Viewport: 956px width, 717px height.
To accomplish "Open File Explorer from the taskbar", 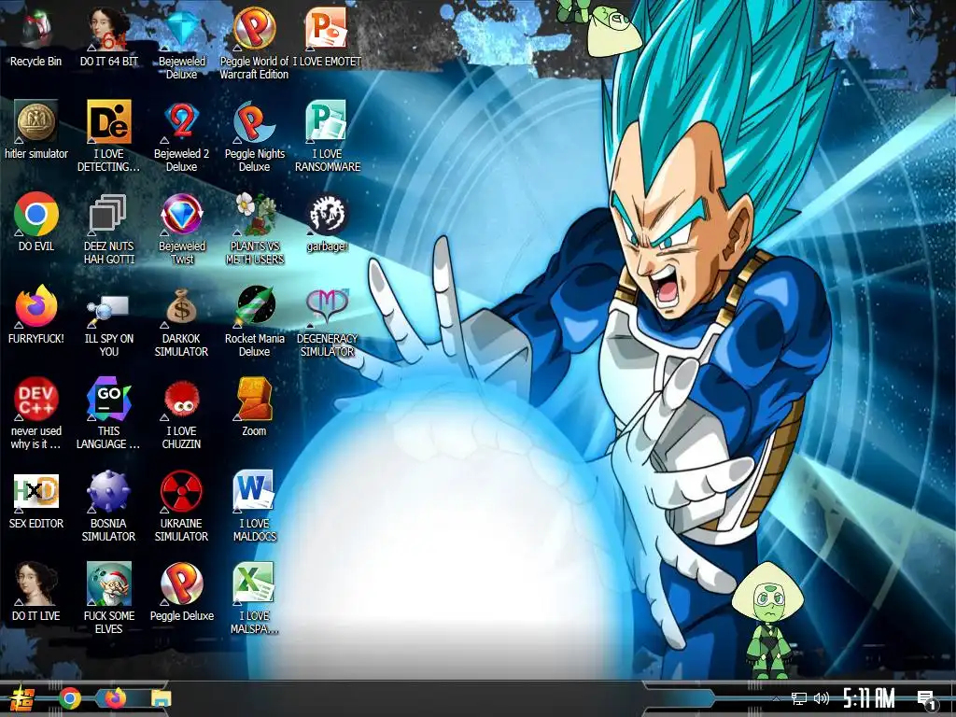I will [161, 698].
